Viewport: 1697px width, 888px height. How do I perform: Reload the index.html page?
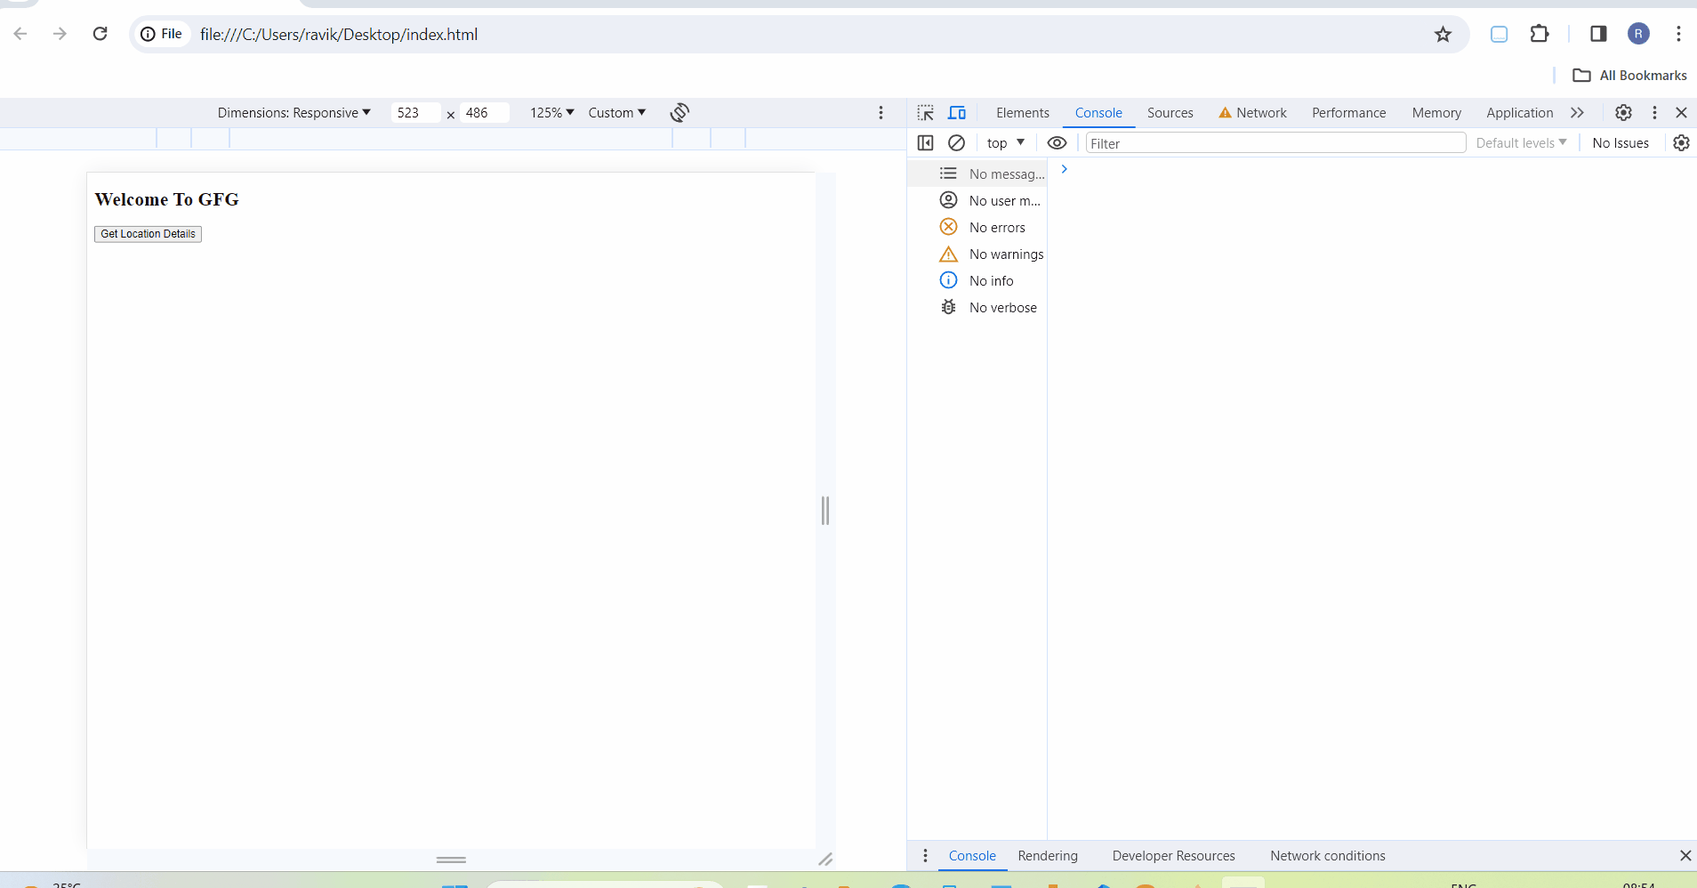pyautogui.click(x=100, y=34)
